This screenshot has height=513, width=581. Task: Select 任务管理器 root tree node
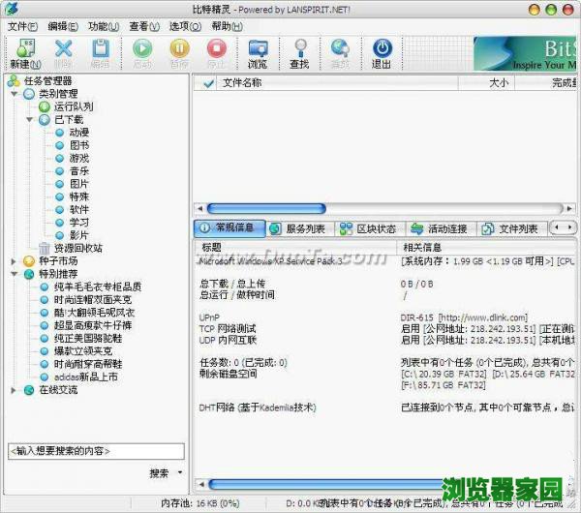47,80
